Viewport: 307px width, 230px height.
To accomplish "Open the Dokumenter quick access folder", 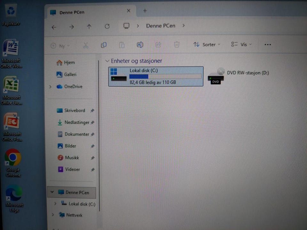I will click(x=74, y=134).
